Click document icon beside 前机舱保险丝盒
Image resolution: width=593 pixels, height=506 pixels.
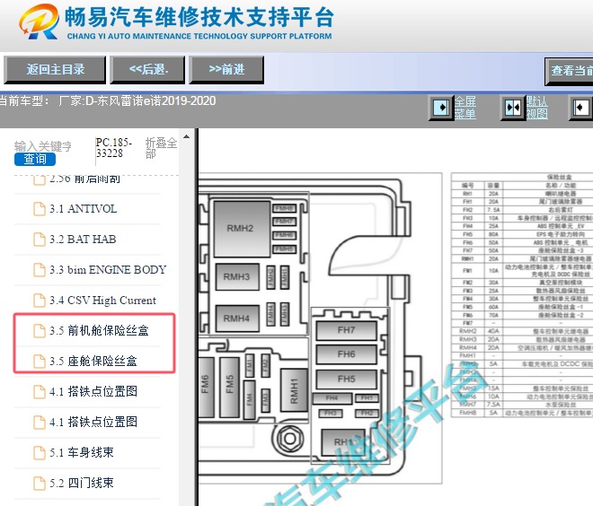[39, 331]
